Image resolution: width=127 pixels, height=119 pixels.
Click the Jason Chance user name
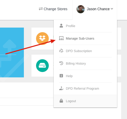(98, 9)
